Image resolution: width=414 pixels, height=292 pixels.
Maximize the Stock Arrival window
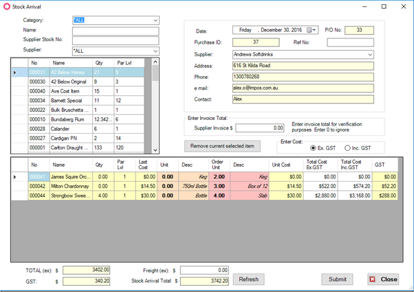tap(384, 7)
